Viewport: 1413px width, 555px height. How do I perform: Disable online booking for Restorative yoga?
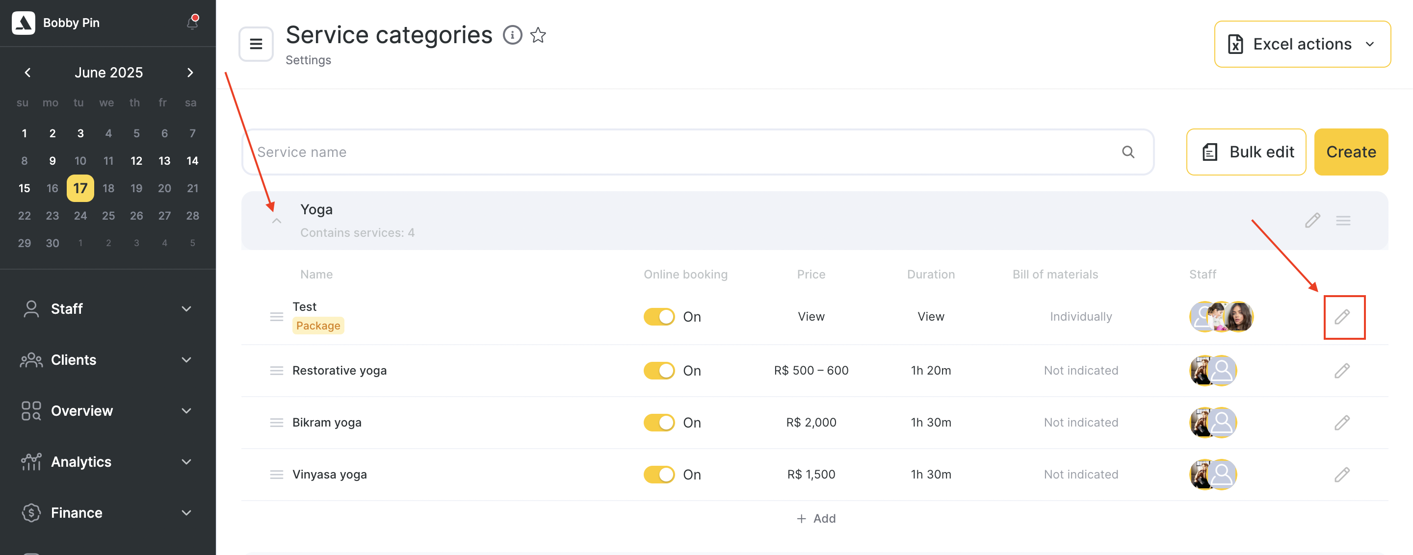click(x=659, y=370)
